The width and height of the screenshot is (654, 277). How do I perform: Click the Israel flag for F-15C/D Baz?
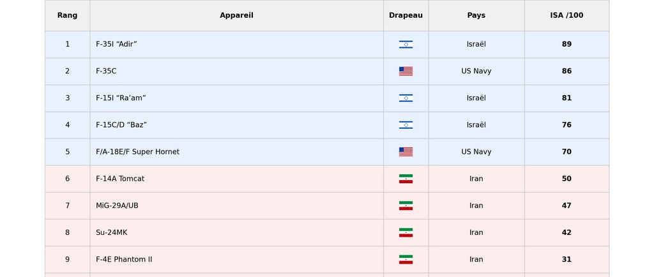pyautogui.click(x=406, y=125)
